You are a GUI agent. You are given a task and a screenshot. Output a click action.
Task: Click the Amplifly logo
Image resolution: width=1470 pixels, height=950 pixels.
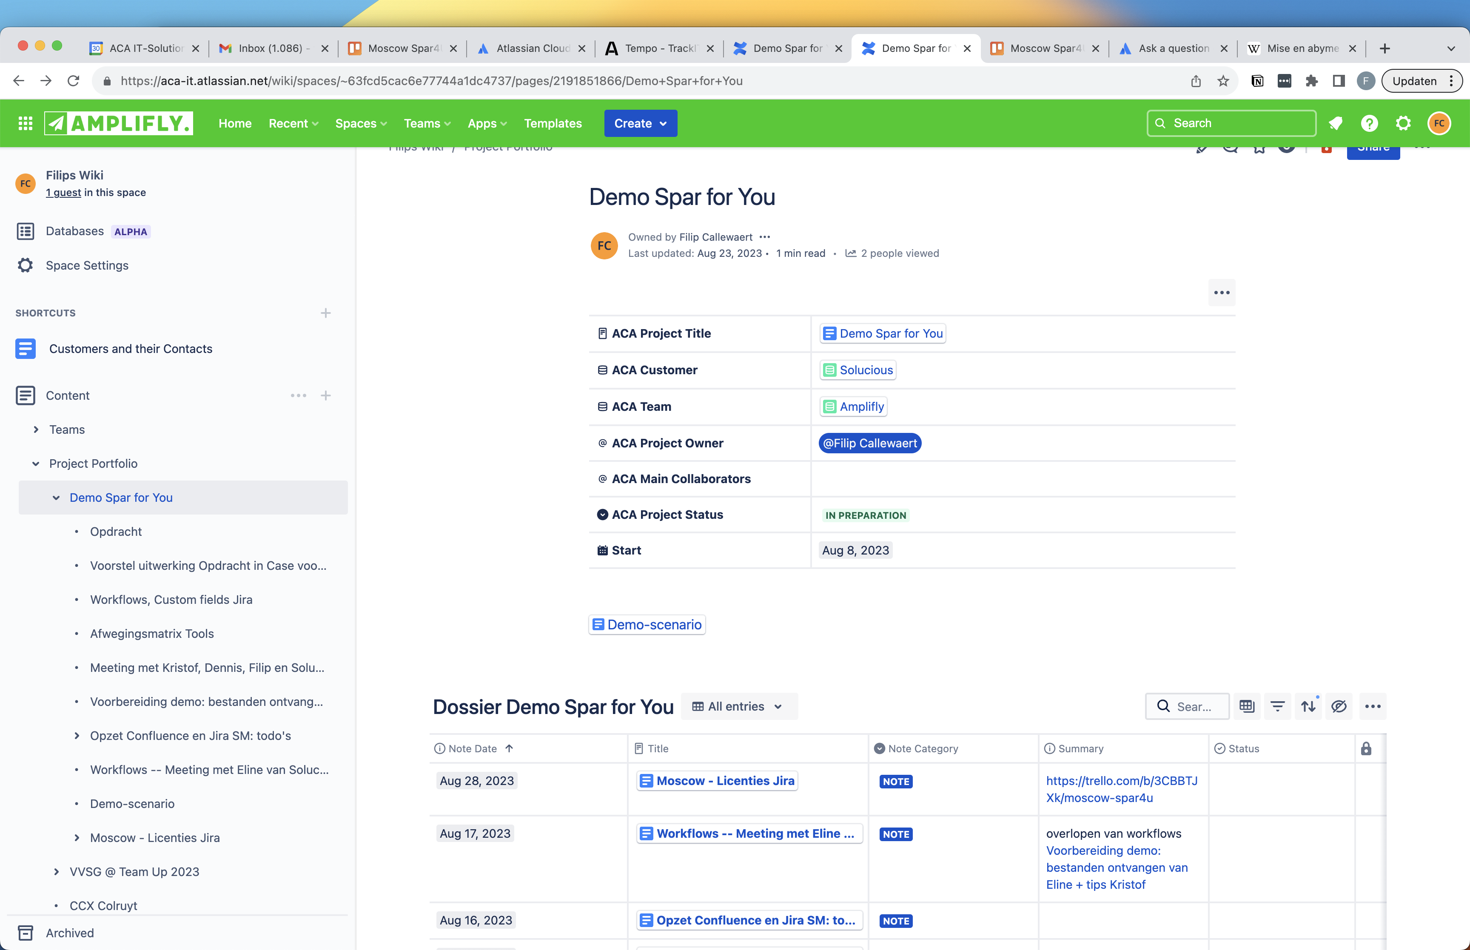pos(118,123)
